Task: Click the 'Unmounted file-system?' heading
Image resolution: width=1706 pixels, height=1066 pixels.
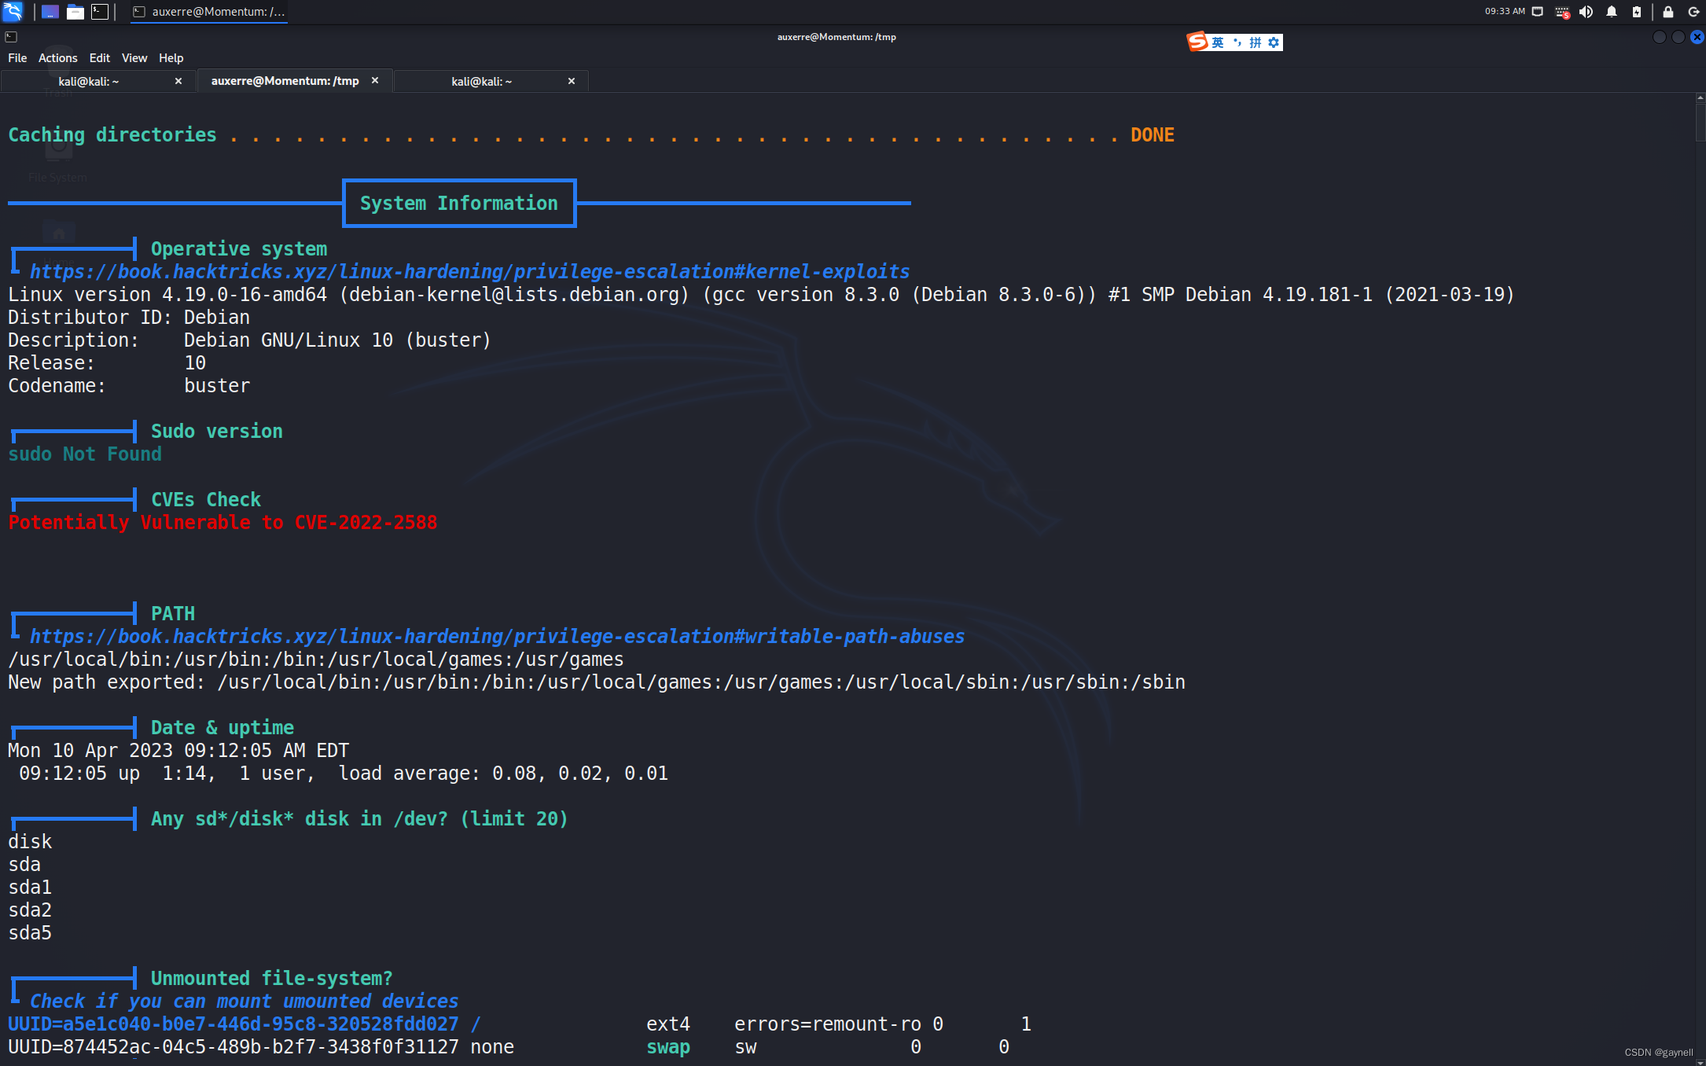Action: click(271, 979)
